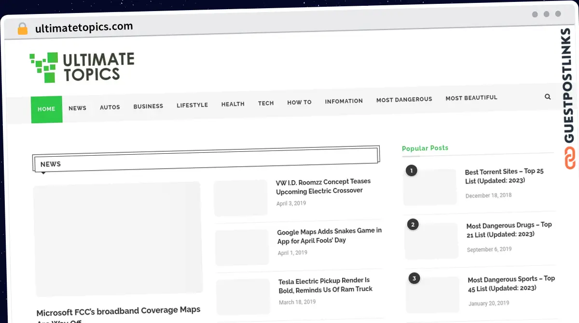Open Tesla Electric Pickup Render article
The width and height of the screenshot is (579, 323).
click(x=325, y=285)
